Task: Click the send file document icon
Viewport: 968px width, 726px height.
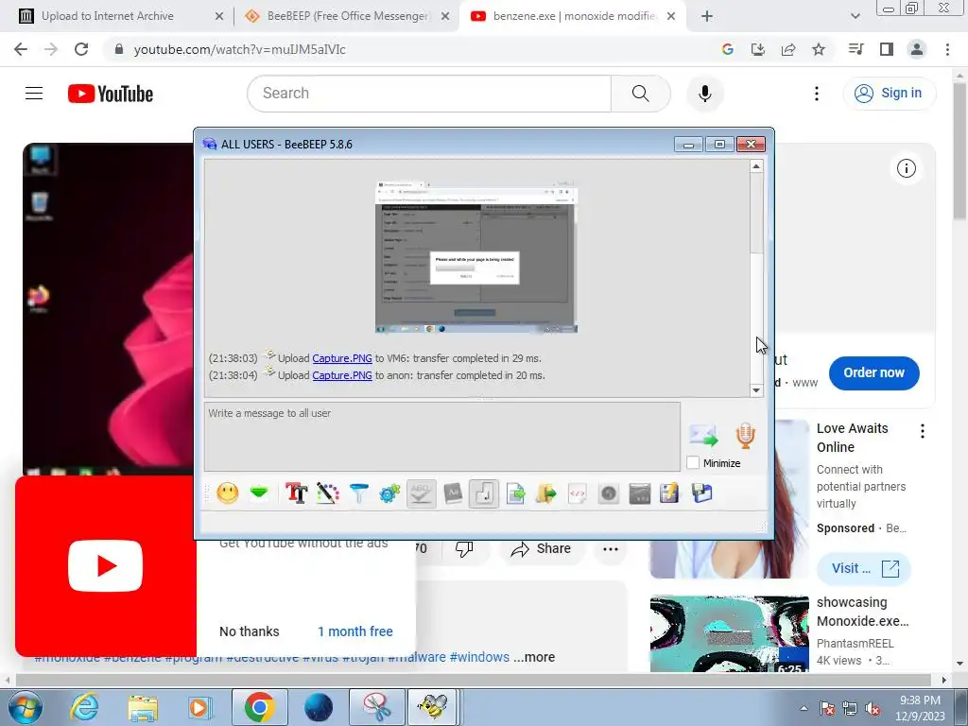Action: [515, 493]
